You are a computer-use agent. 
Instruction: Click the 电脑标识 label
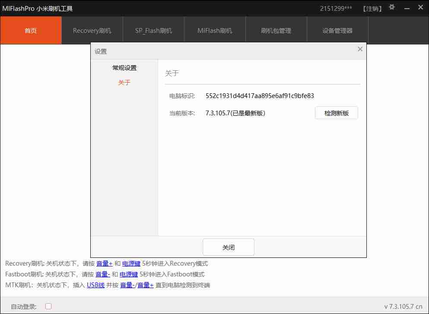[x=182, y=96]
